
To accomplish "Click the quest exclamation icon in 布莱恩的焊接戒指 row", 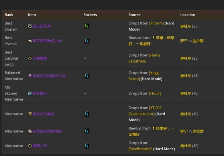I will coord(153,129).
